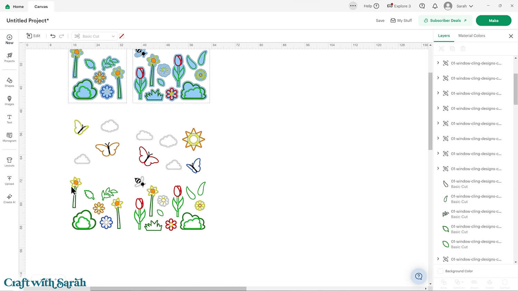The width and height of the screenshot is (518, 291).
Task: Click the Upload icon
Action: coord(9,180)
